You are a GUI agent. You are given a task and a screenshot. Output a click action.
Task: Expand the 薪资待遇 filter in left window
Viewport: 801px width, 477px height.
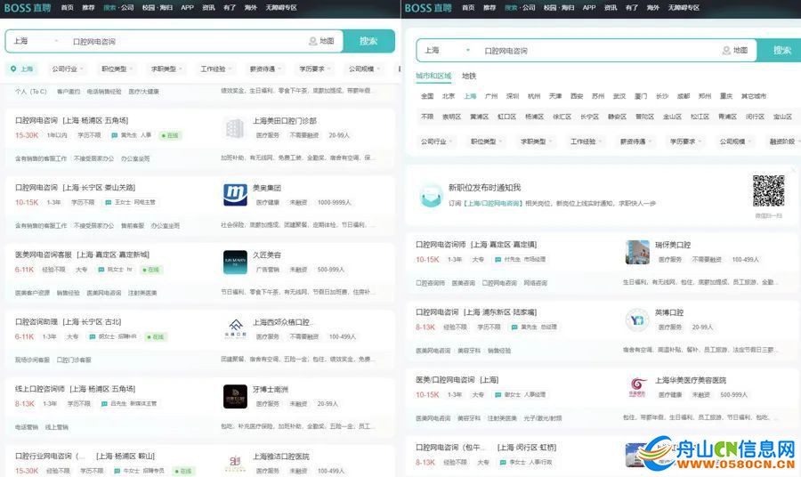(x=265, y=69)
